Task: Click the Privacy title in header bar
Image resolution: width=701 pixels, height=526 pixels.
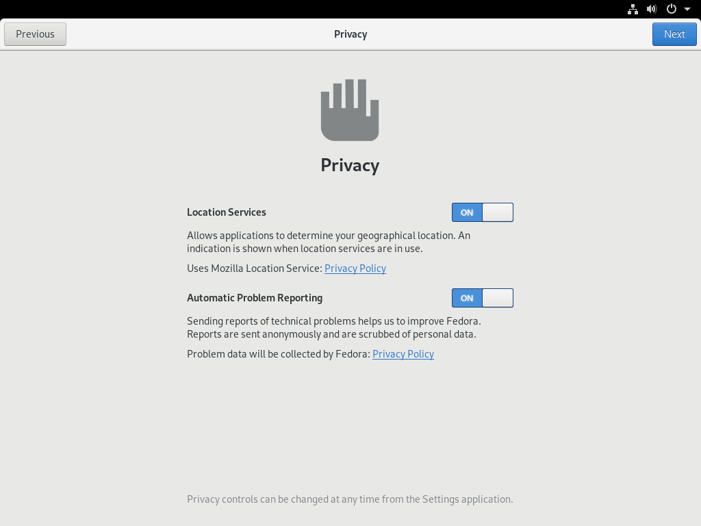Action: [350, 34]
